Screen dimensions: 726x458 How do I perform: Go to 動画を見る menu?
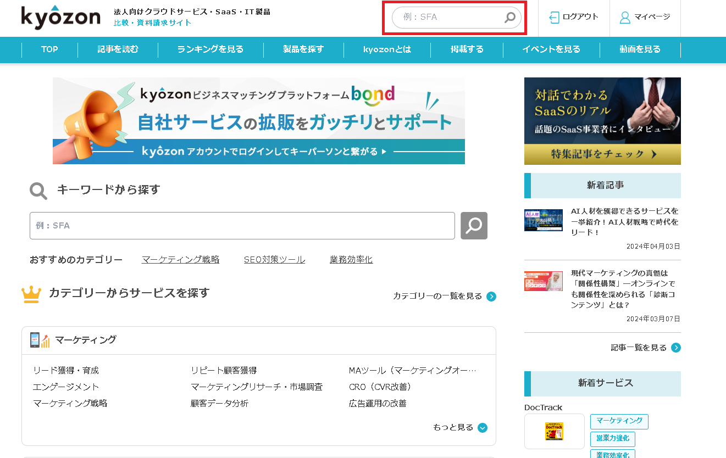click(x=640, y=49)
